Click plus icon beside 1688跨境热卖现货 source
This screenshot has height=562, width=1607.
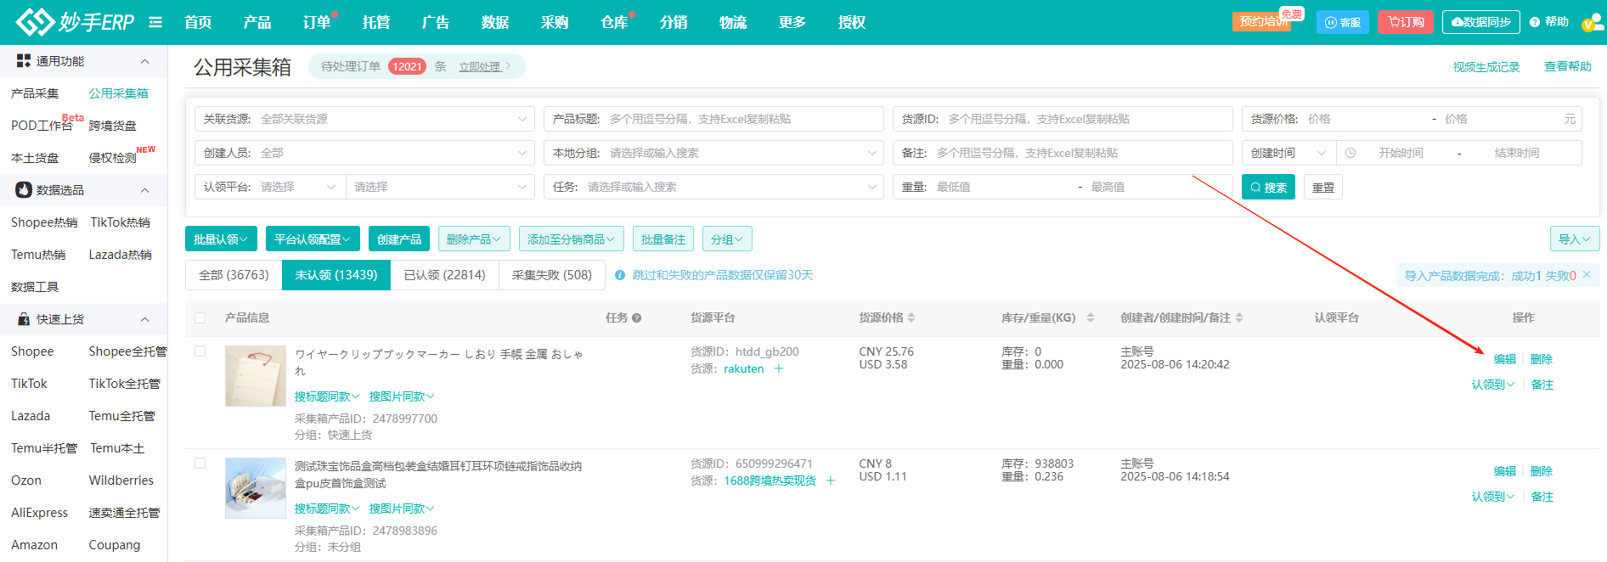click(831, 481)
